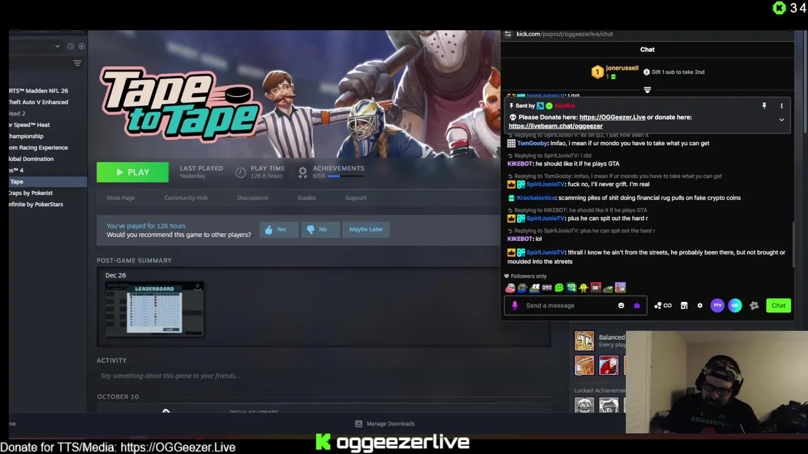
Task: Open the Community Hub tab
Action: point(186,198)
